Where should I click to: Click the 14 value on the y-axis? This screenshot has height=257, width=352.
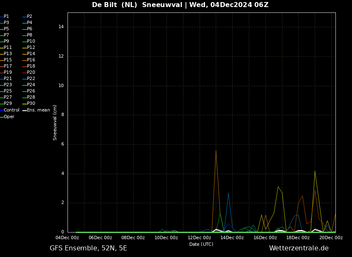(61, 27)
